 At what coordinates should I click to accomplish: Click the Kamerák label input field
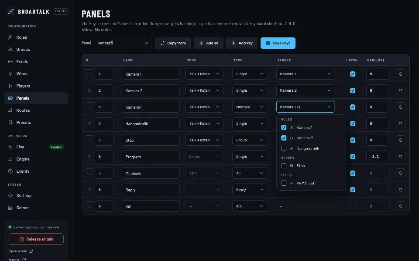pos(151,107)
